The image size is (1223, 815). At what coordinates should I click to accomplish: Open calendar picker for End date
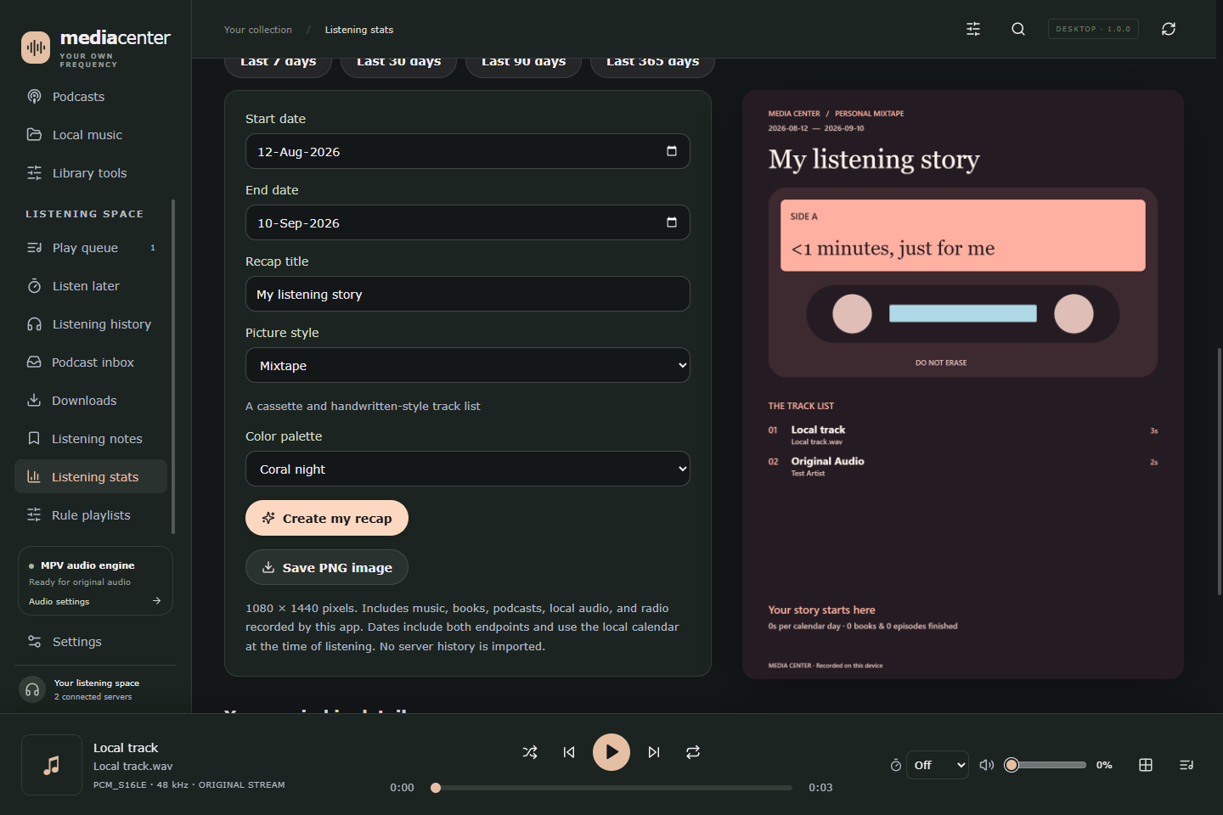pos(672,222)
